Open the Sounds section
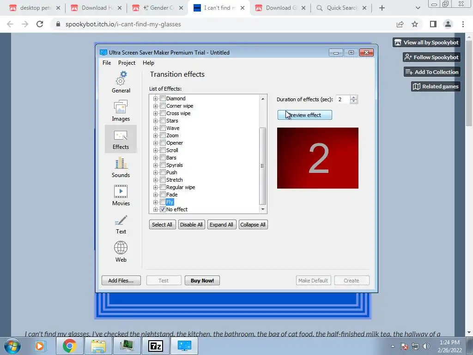Viewport: 473px width, 355px height. [x=121, y=167]
